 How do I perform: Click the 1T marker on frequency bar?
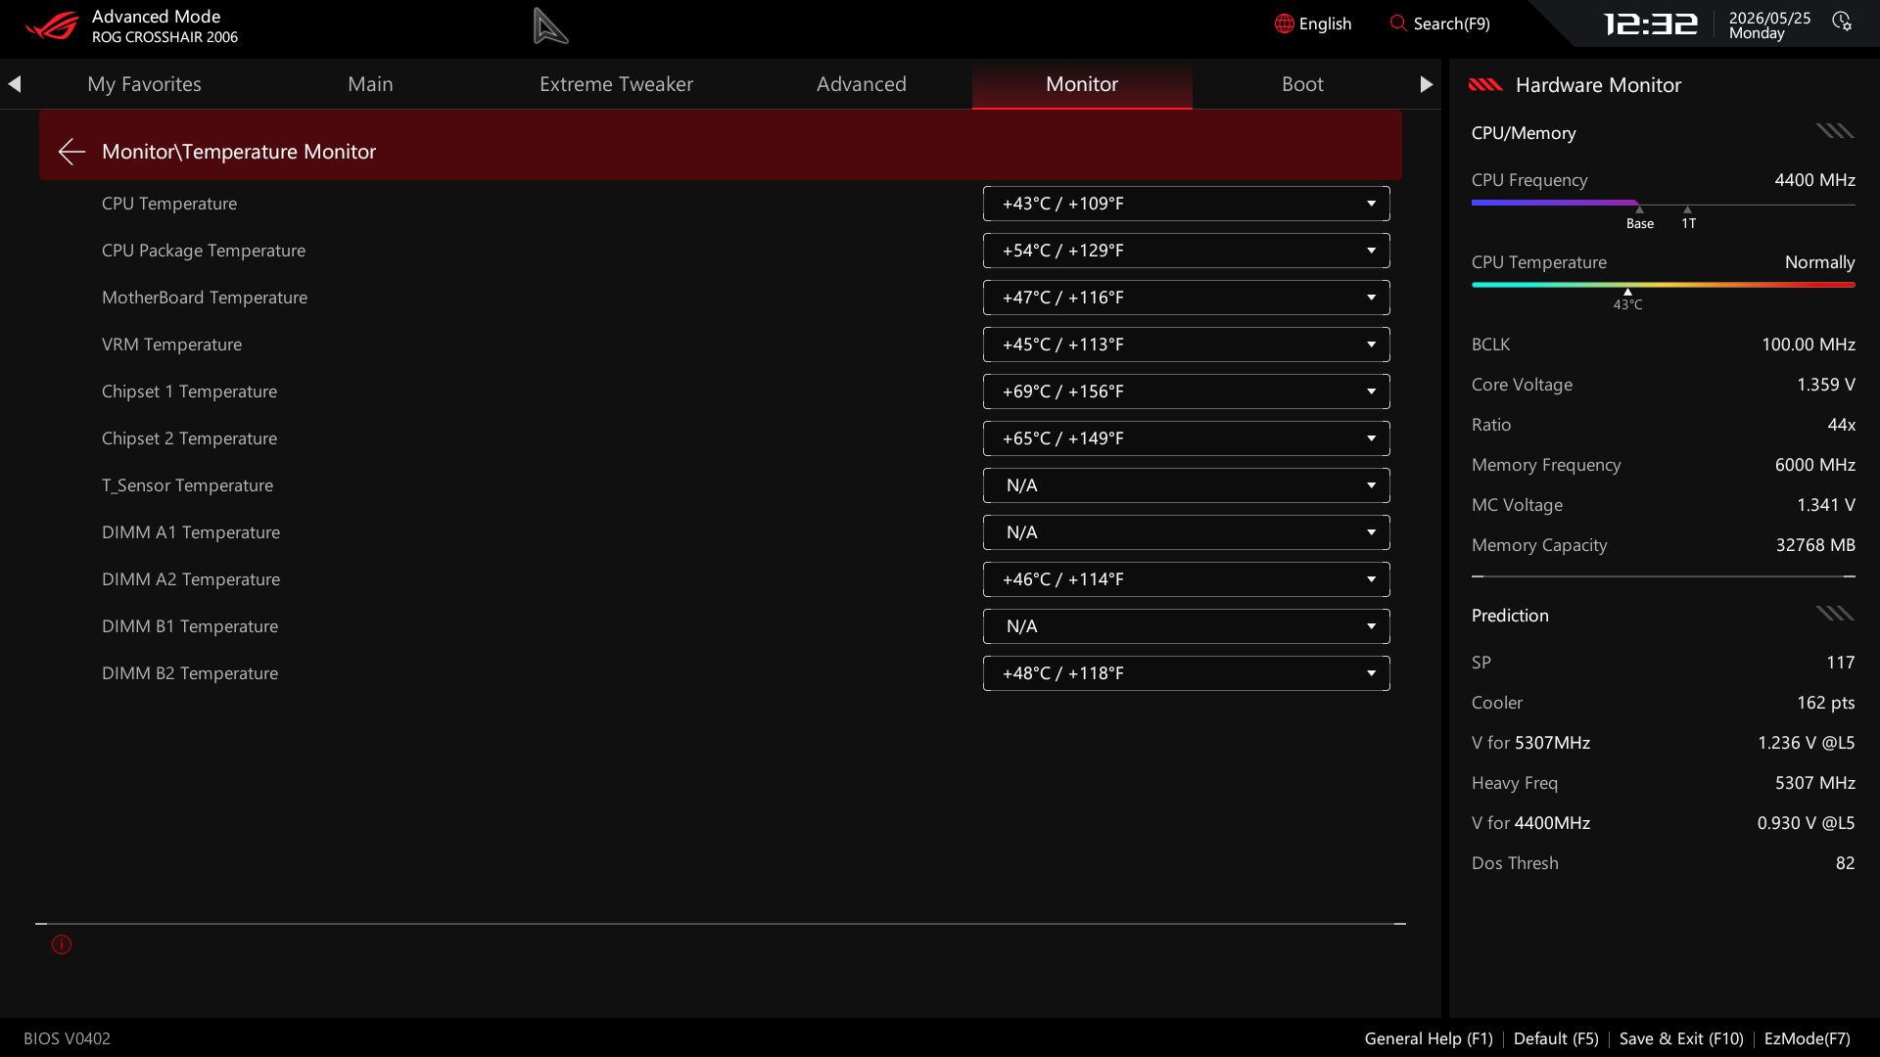[x=1688, y=219]
